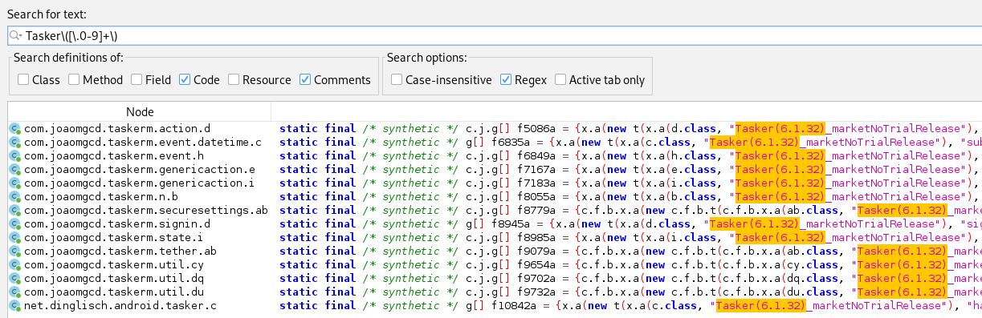Click class icon for com.joaomgcd.taskerm.action.d

14,128
